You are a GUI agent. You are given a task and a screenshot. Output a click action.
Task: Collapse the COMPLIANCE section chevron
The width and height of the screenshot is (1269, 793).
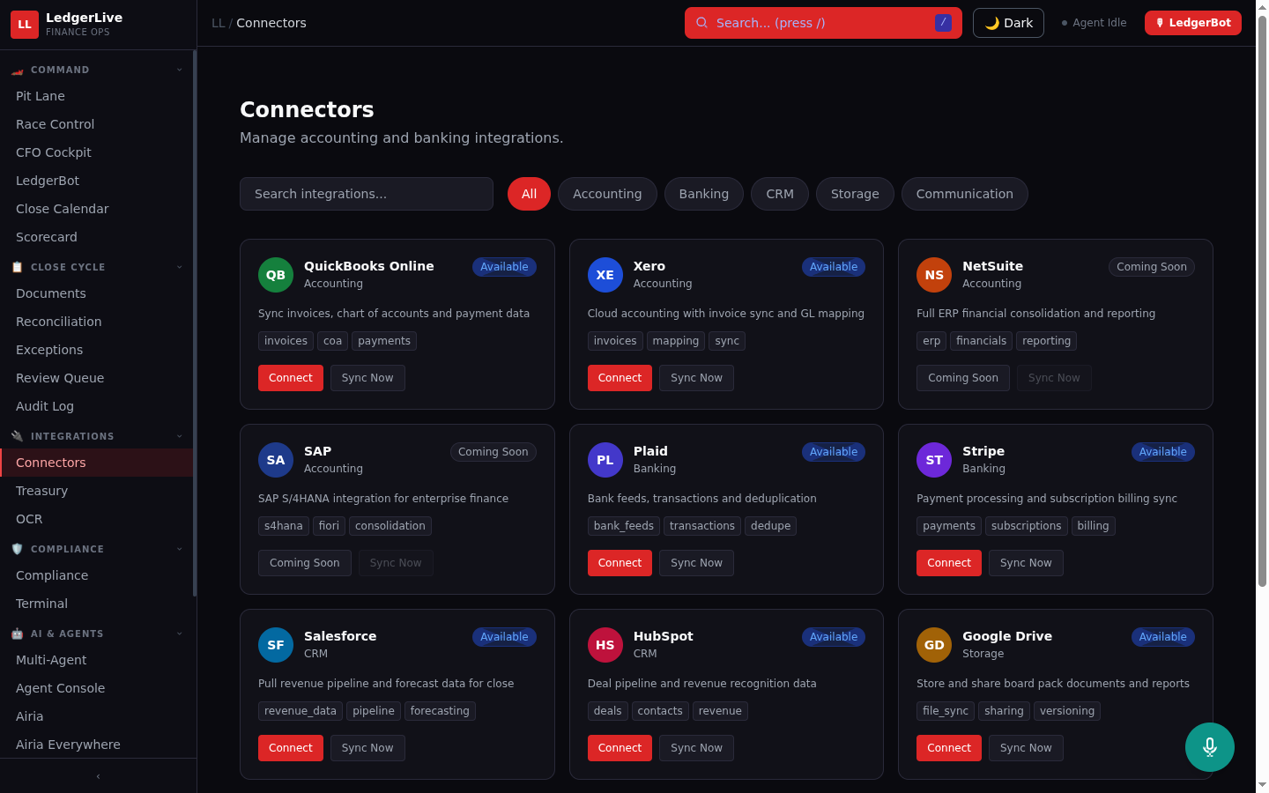pos(180,549)
